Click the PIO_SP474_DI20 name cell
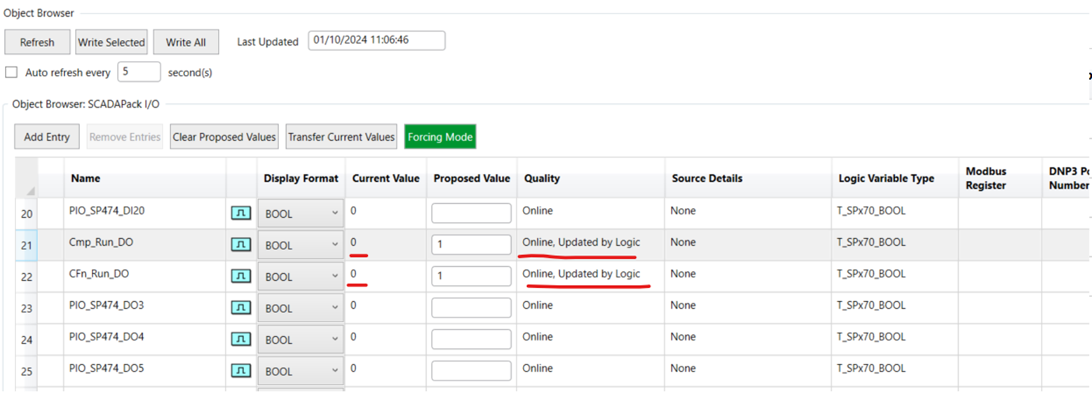Image resolution: width=1092 pixels, height=393 pixels. (x=145, y=213)
